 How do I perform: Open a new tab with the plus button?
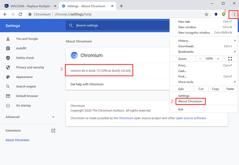pyautogui.click(x=121, y=6)
